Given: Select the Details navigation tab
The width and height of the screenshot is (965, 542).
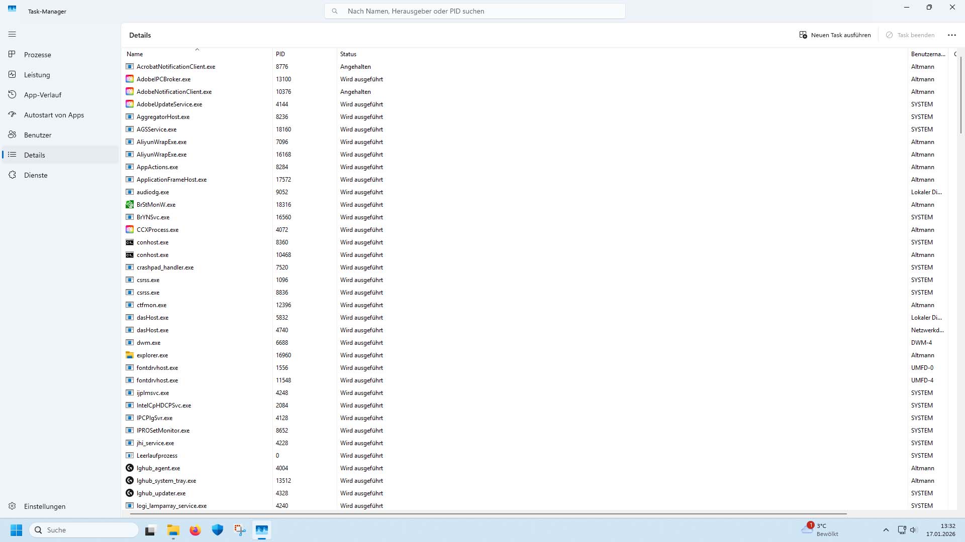Looking at the screenshot, I should pos(34,155).
